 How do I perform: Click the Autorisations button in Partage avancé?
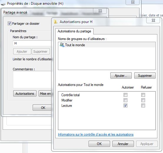pyautogui.click(x=25, y=94)
